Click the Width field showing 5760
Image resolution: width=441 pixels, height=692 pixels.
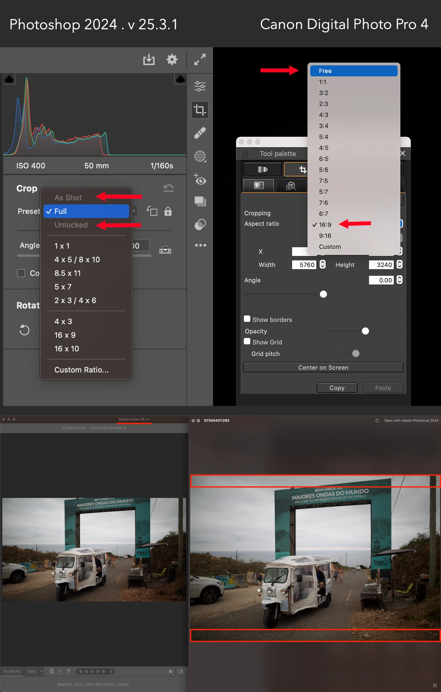304,265
